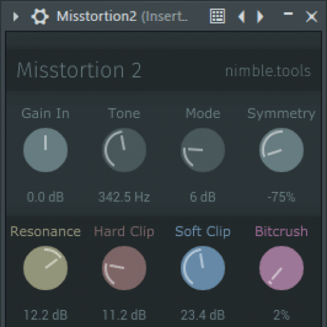
Task: Click the -75% symmetry value
Action: [281, 197]
